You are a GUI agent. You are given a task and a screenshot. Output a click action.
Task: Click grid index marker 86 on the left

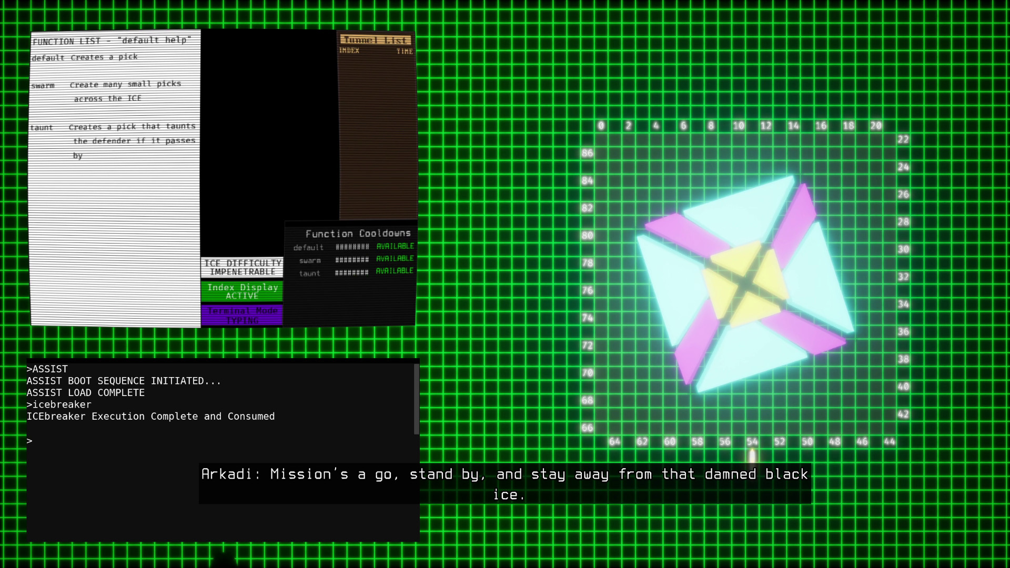point(587,153)
